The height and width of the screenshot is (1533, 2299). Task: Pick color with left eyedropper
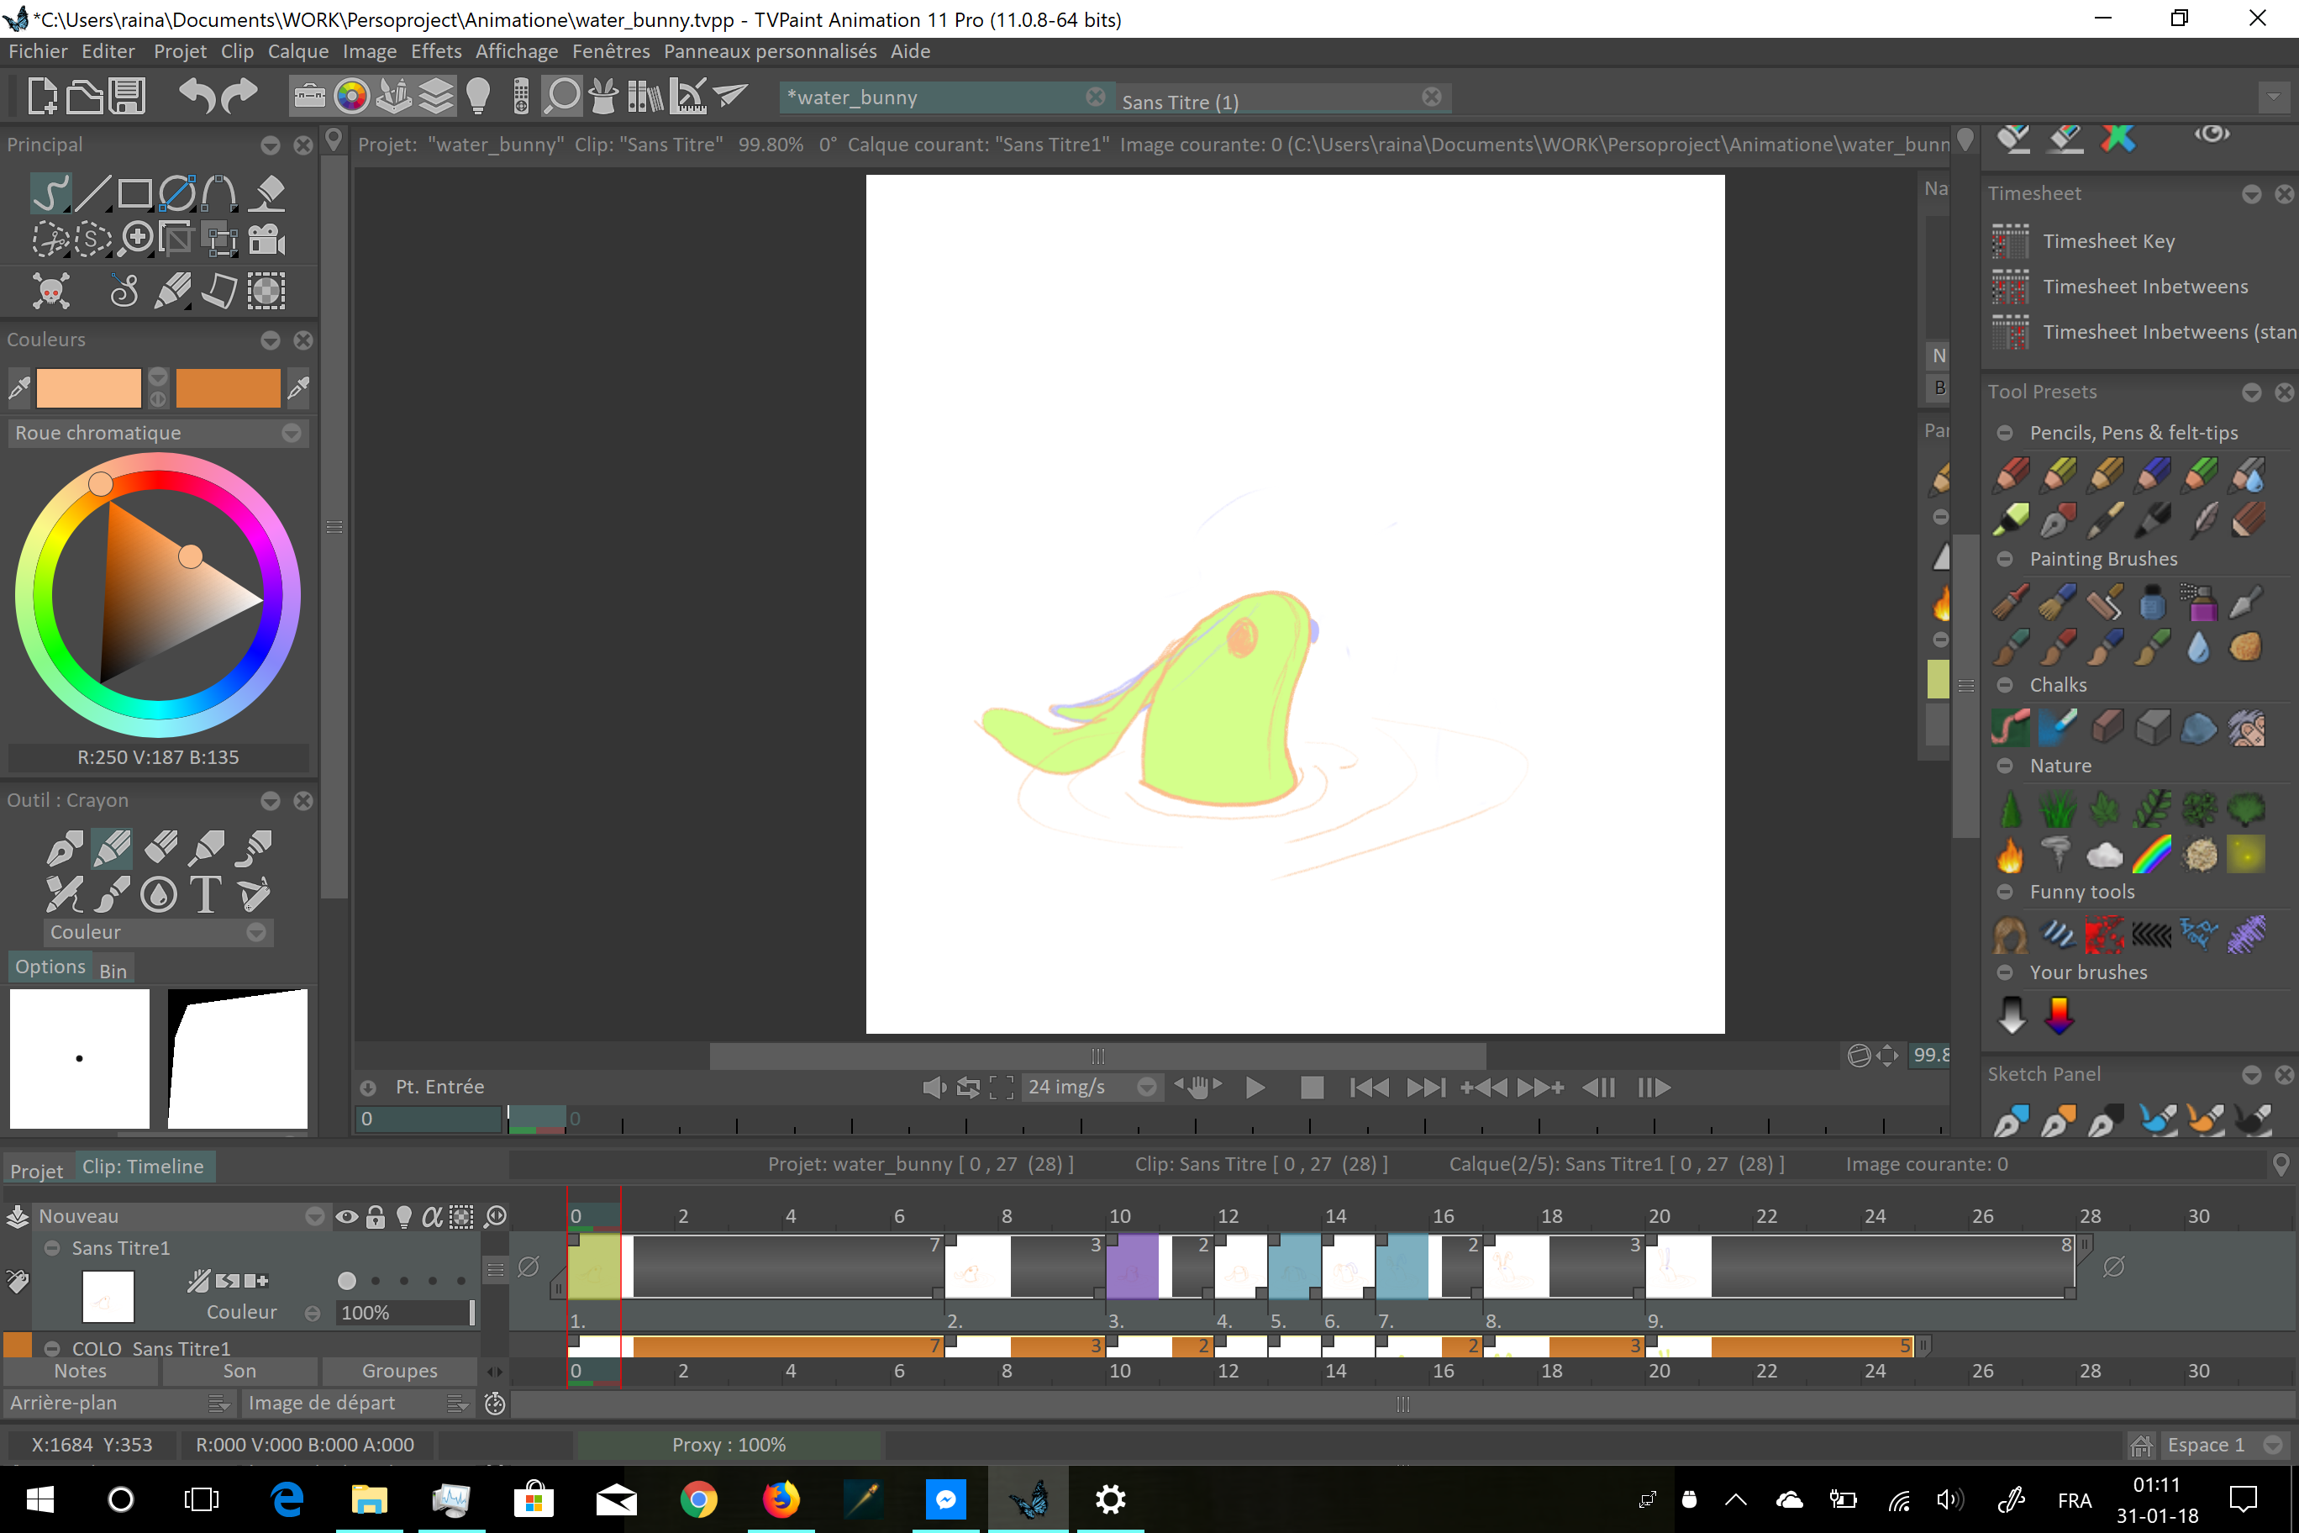(x=18, y=388)
